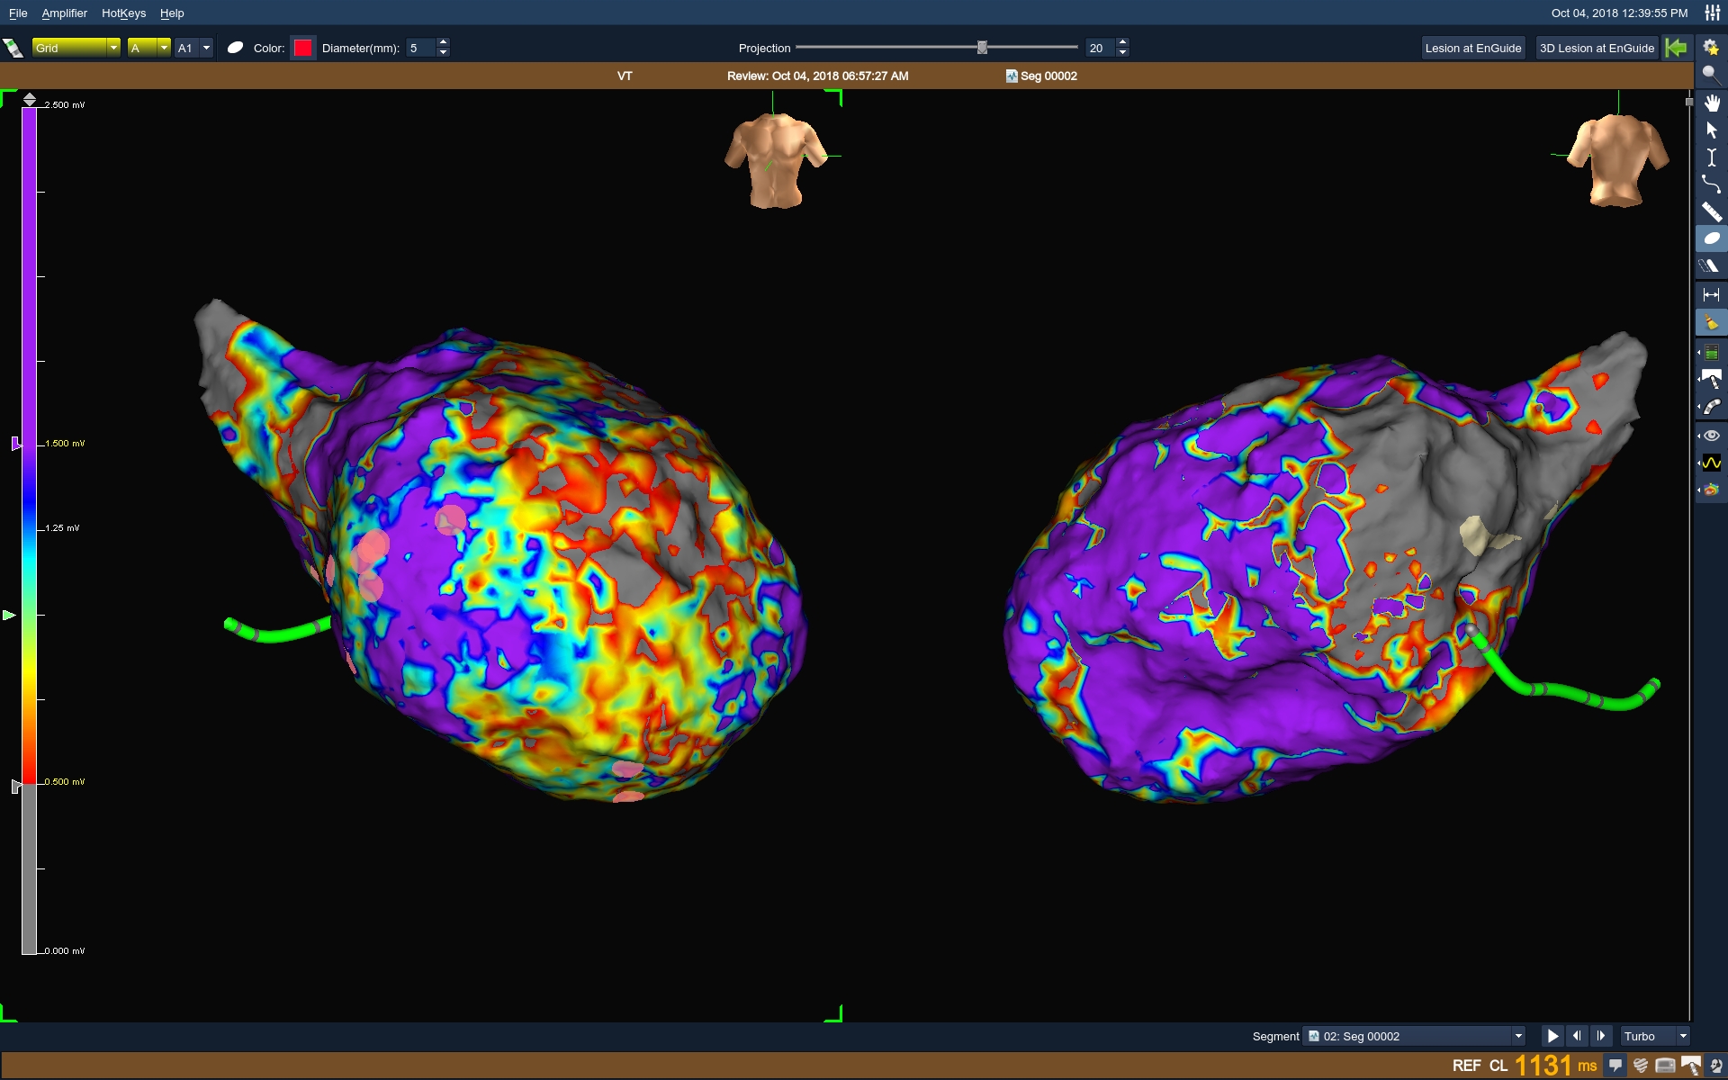Open the magnifier zoom tool
The image size is (1728, 1080).
tap(1710, 75)
